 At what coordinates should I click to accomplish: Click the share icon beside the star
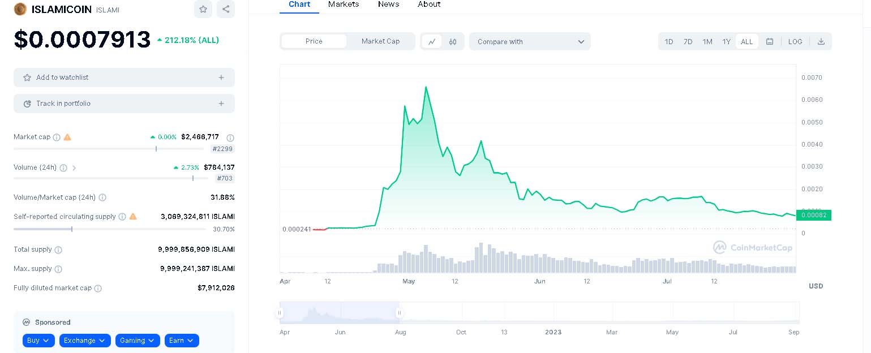(x=226, y=9)
